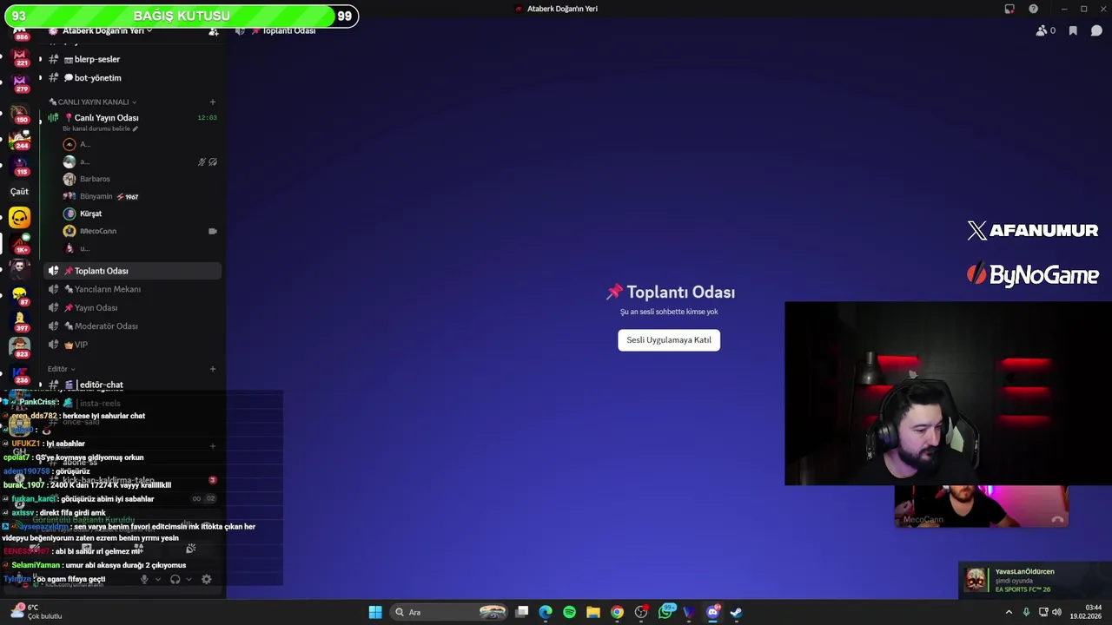Open the VIP voice channel
This screenshot has width=1112, height=625.
point(132,345)
